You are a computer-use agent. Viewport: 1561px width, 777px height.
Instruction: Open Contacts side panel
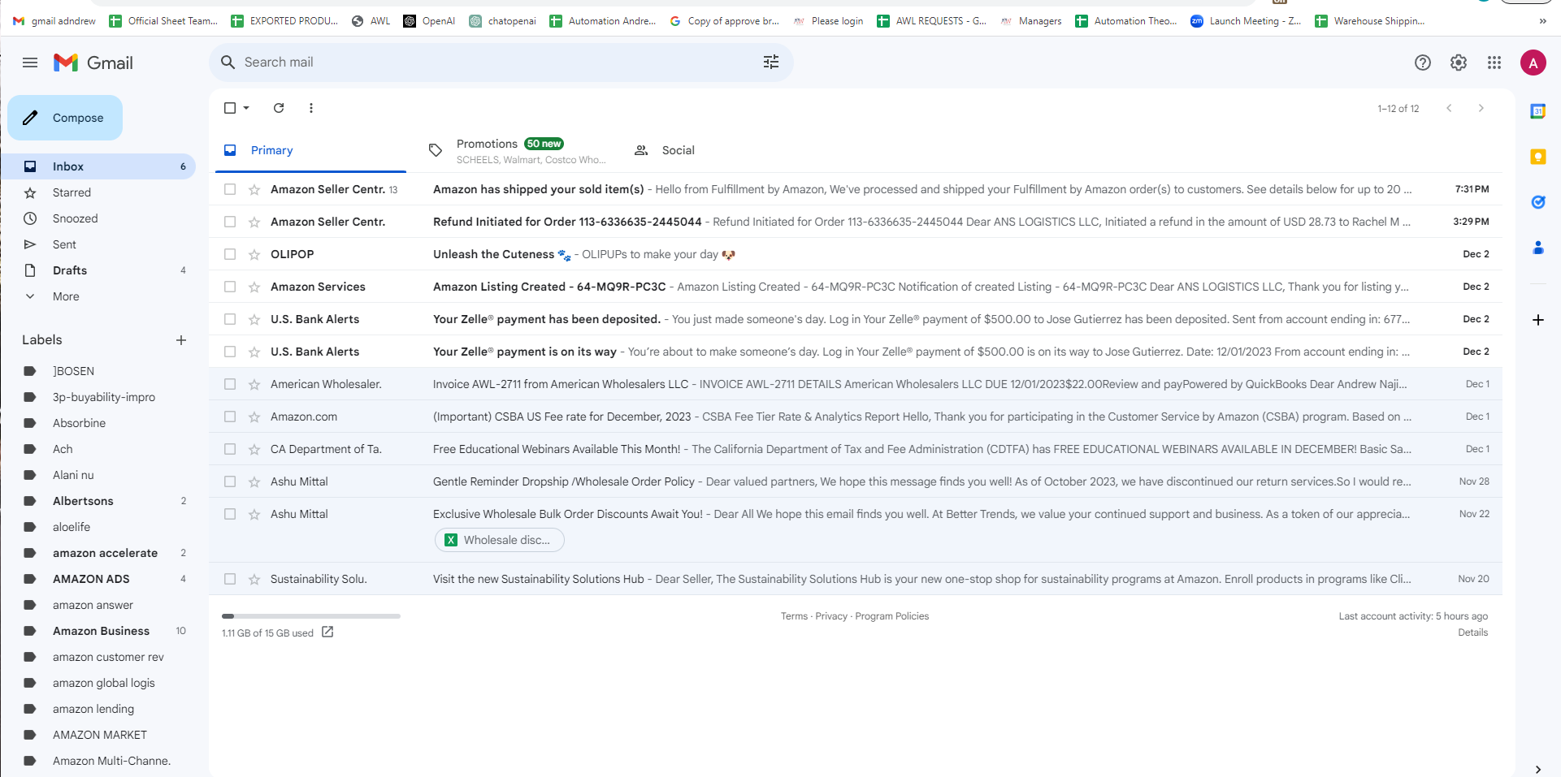(x=1538, y=248)
